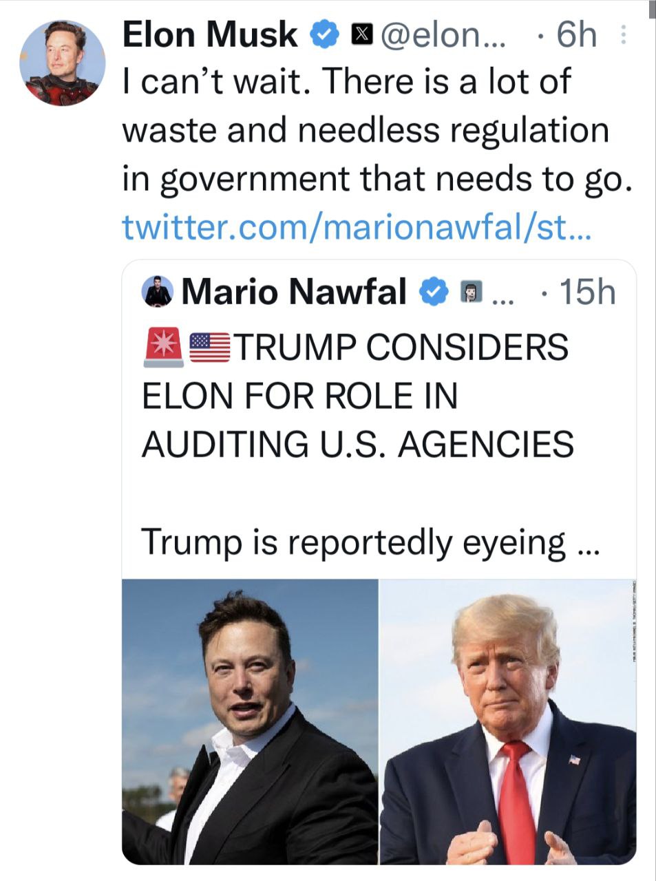This screenshot has width=656, height=881.
Task: Click the TRUMP CONSIDERS ELON headline text
Action: tap(358, 395)
